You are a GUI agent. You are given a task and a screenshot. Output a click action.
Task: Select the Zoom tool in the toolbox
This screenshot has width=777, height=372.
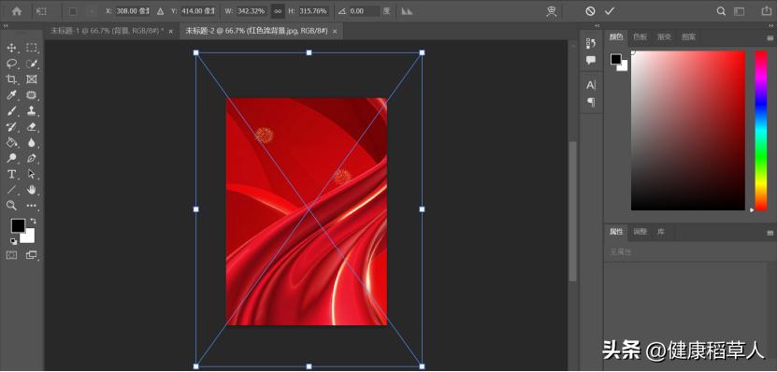click(x=11, y=205)
